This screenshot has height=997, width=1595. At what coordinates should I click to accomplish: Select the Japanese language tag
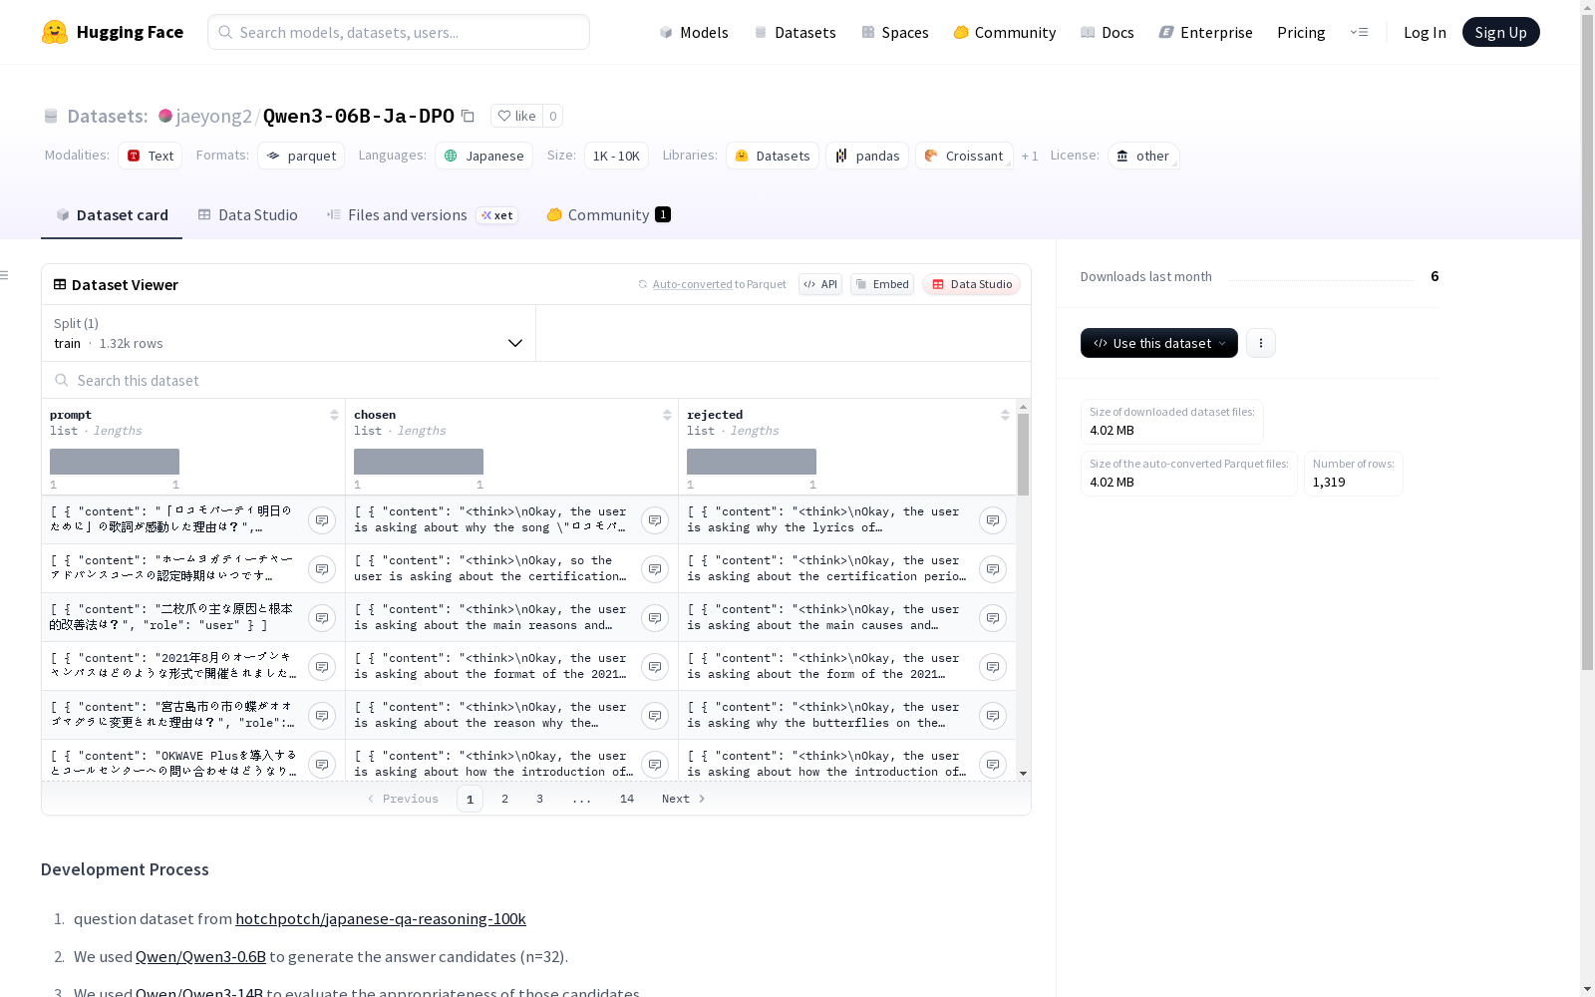(483, 156)
